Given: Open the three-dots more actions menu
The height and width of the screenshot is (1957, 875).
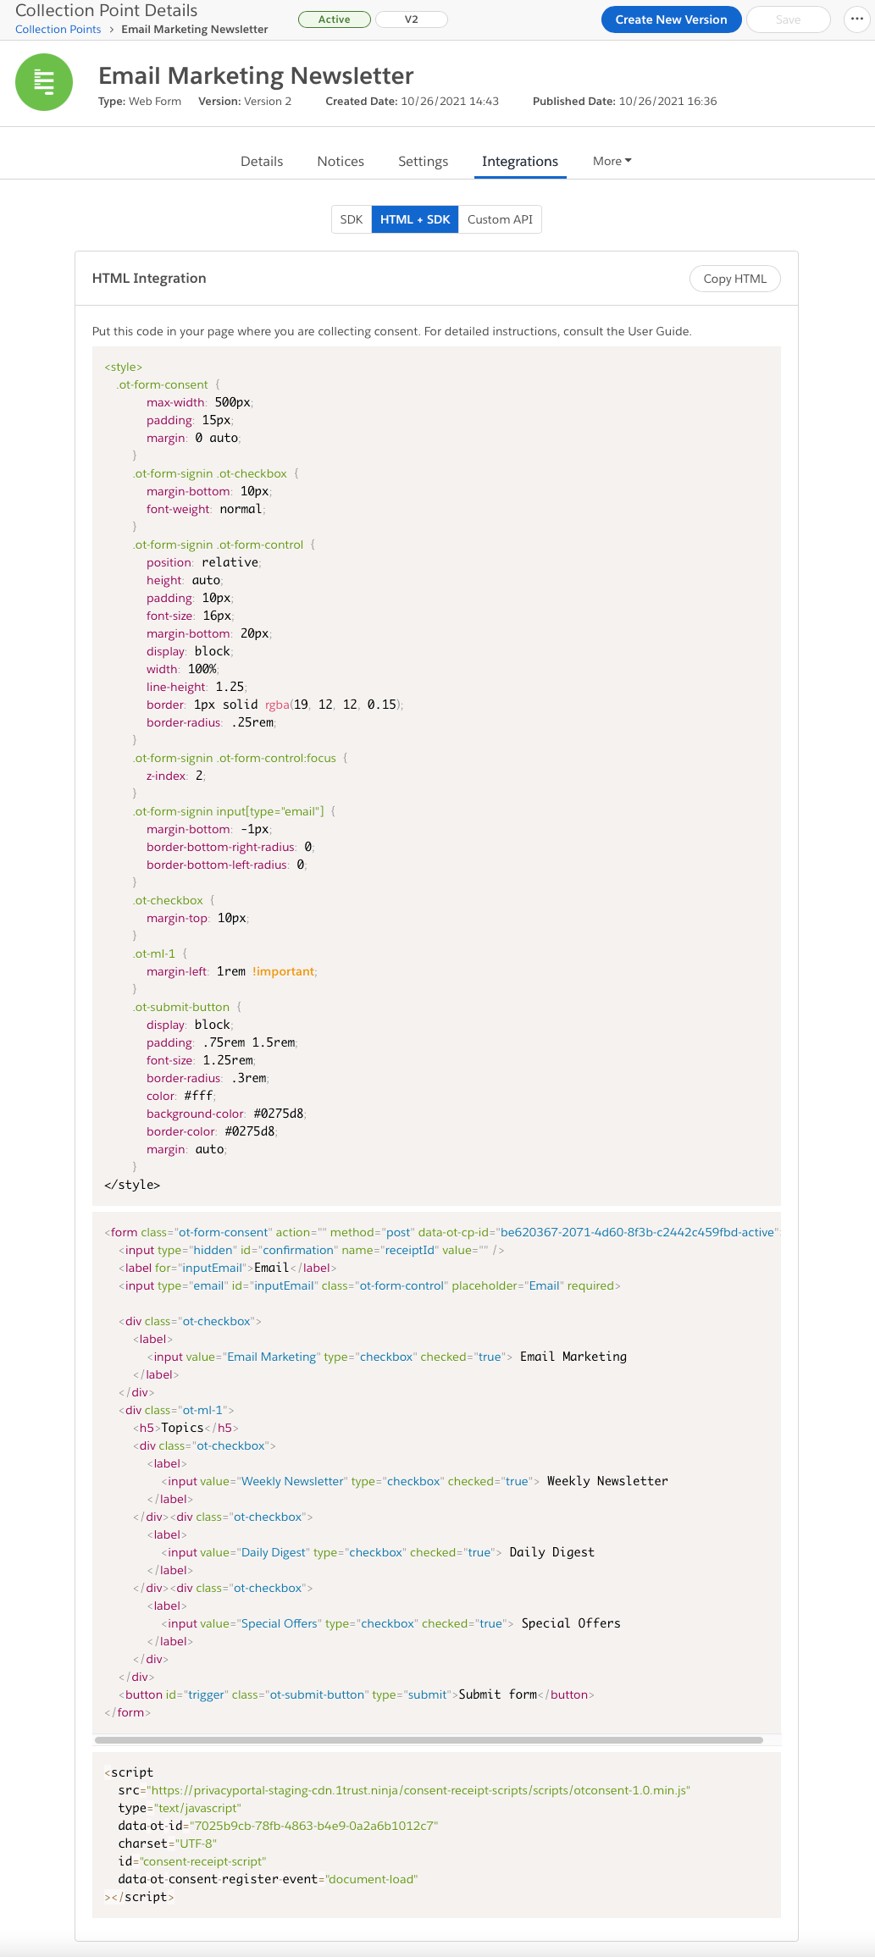Looking at the screenshot, I should 856,19.
